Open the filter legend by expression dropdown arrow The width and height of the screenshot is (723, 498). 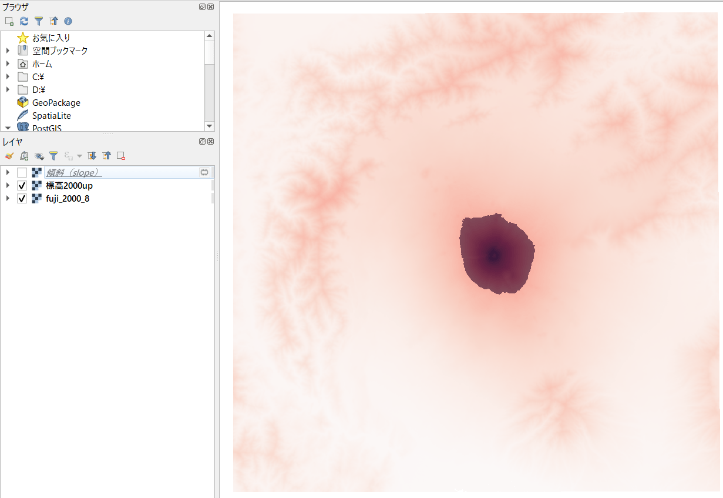click(79, 156)
